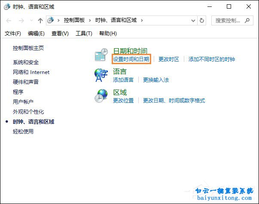Refresh the control panel view
Screen dimensions: 259x204
(x=202, y=21)
